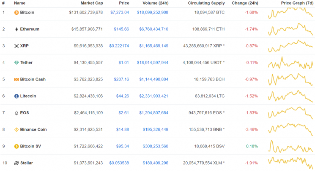Image resolution: width=315 pixels, height=171 pixels.
Task: Click the Binance Coin logo icon
Action: pyautogui.click(x=16, y=130)
